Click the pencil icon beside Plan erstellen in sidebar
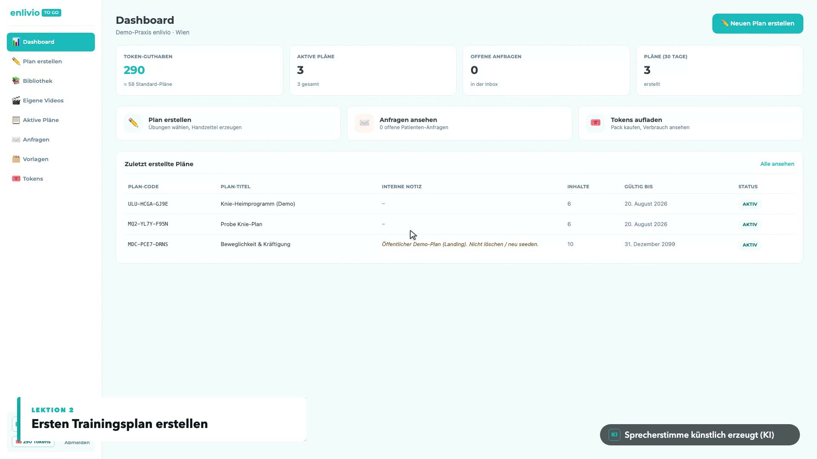The image size is (817, 459). point(16,61)
